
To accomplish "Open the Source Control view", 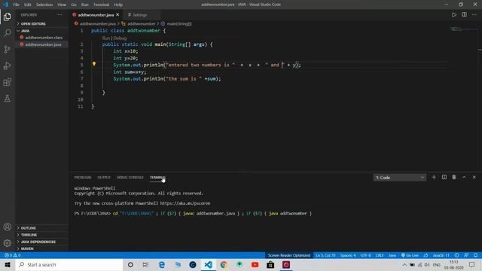I will 8,49.
